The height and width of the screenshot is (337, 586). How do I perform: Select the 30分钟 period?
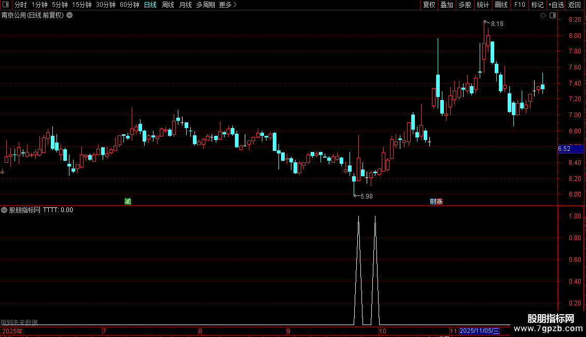[106, 5]
